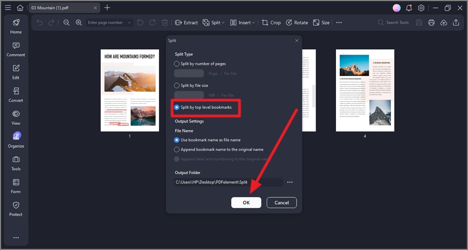Viewport: 468px width, 250px height.
Task: Add a new tab with plus icon
Action: 107,8
